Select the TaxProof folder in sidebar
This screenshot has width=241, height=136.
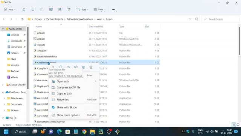pos(15,71)
